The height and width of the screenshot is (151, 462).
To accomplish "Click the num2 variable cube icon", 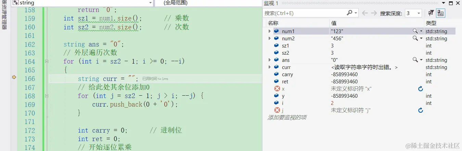I will click(x=277, y=38).
